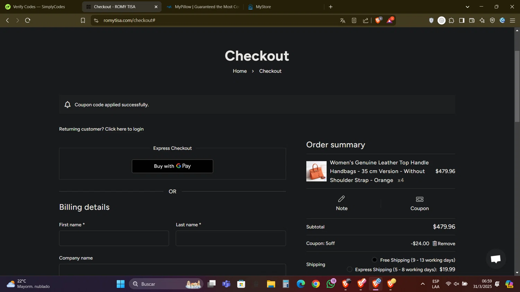
Task: Open the Brave VPN shield icon
Action: coord(492,20)
